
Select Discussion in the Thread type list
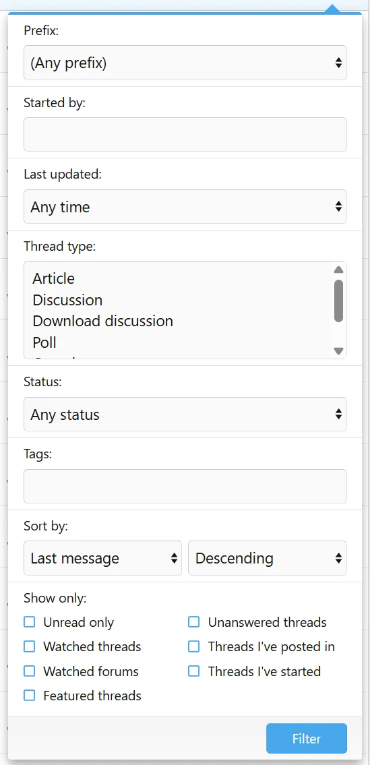coord(67,300)
